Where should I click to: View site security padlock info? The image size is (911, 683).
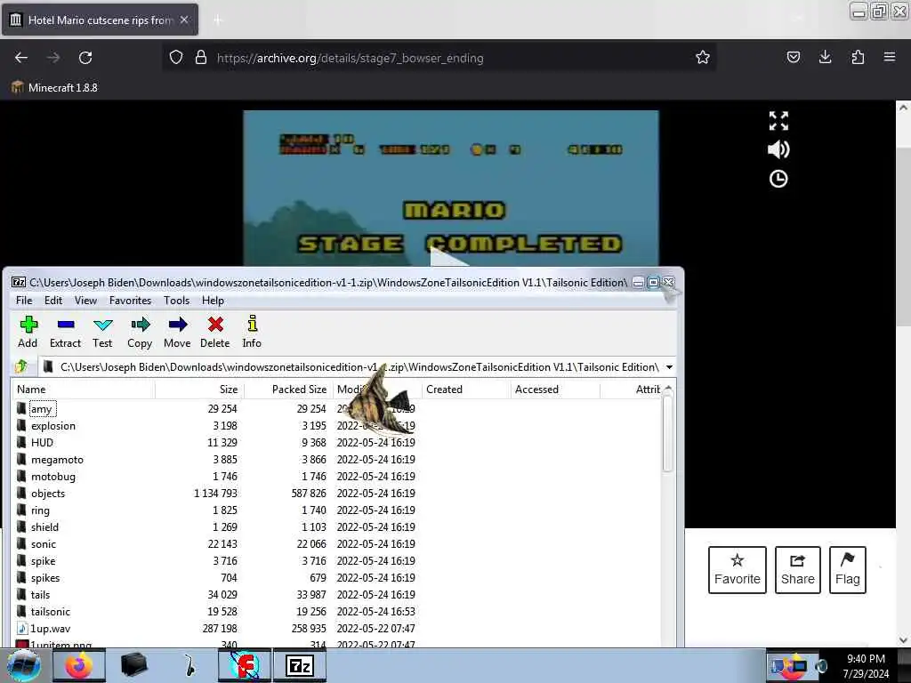coord(200,58)
